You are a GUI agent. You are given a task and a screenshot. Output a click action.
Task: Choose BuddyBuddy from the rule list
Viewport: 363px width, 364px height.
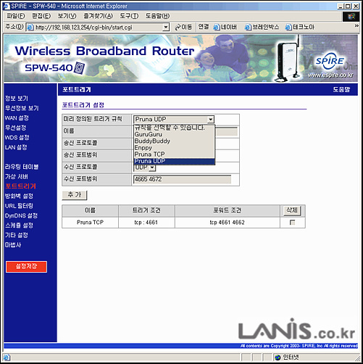click(x=174, y=141)
